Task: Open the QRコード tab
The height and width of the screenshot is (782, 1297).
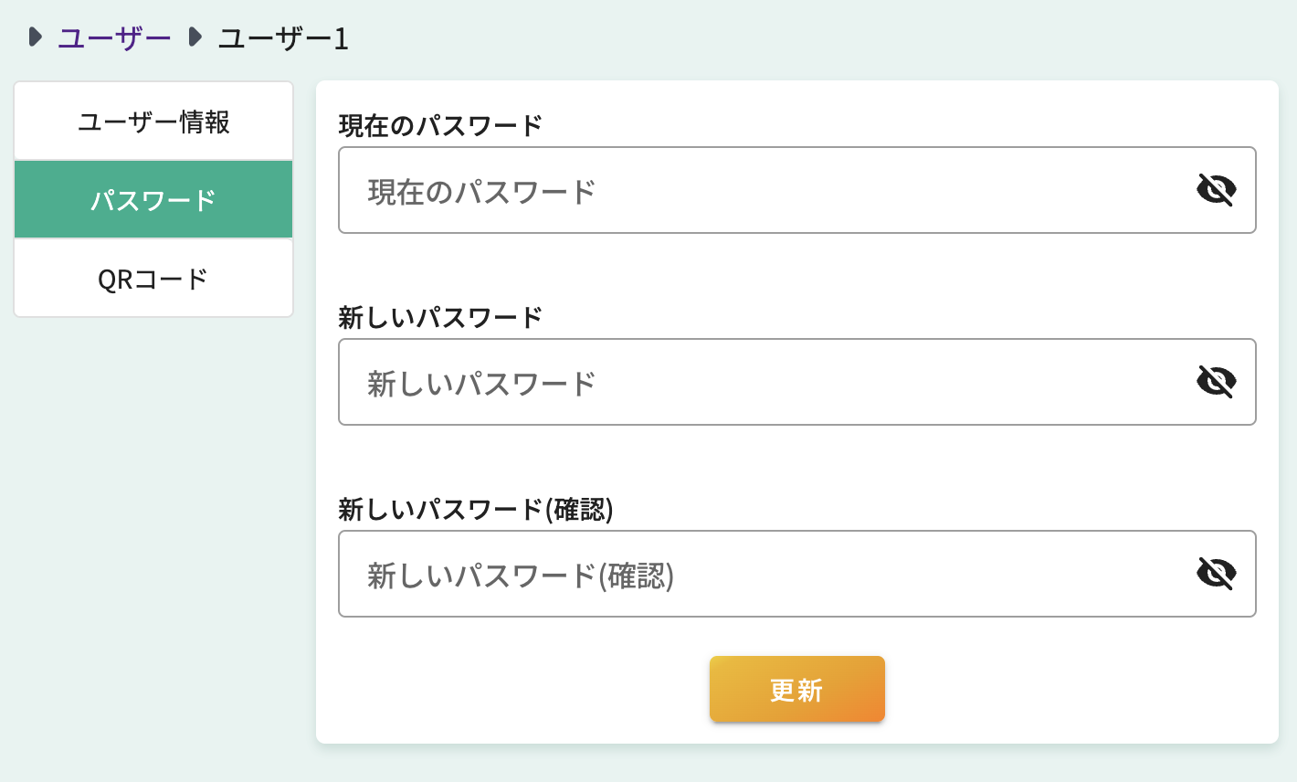Action: 153,277
